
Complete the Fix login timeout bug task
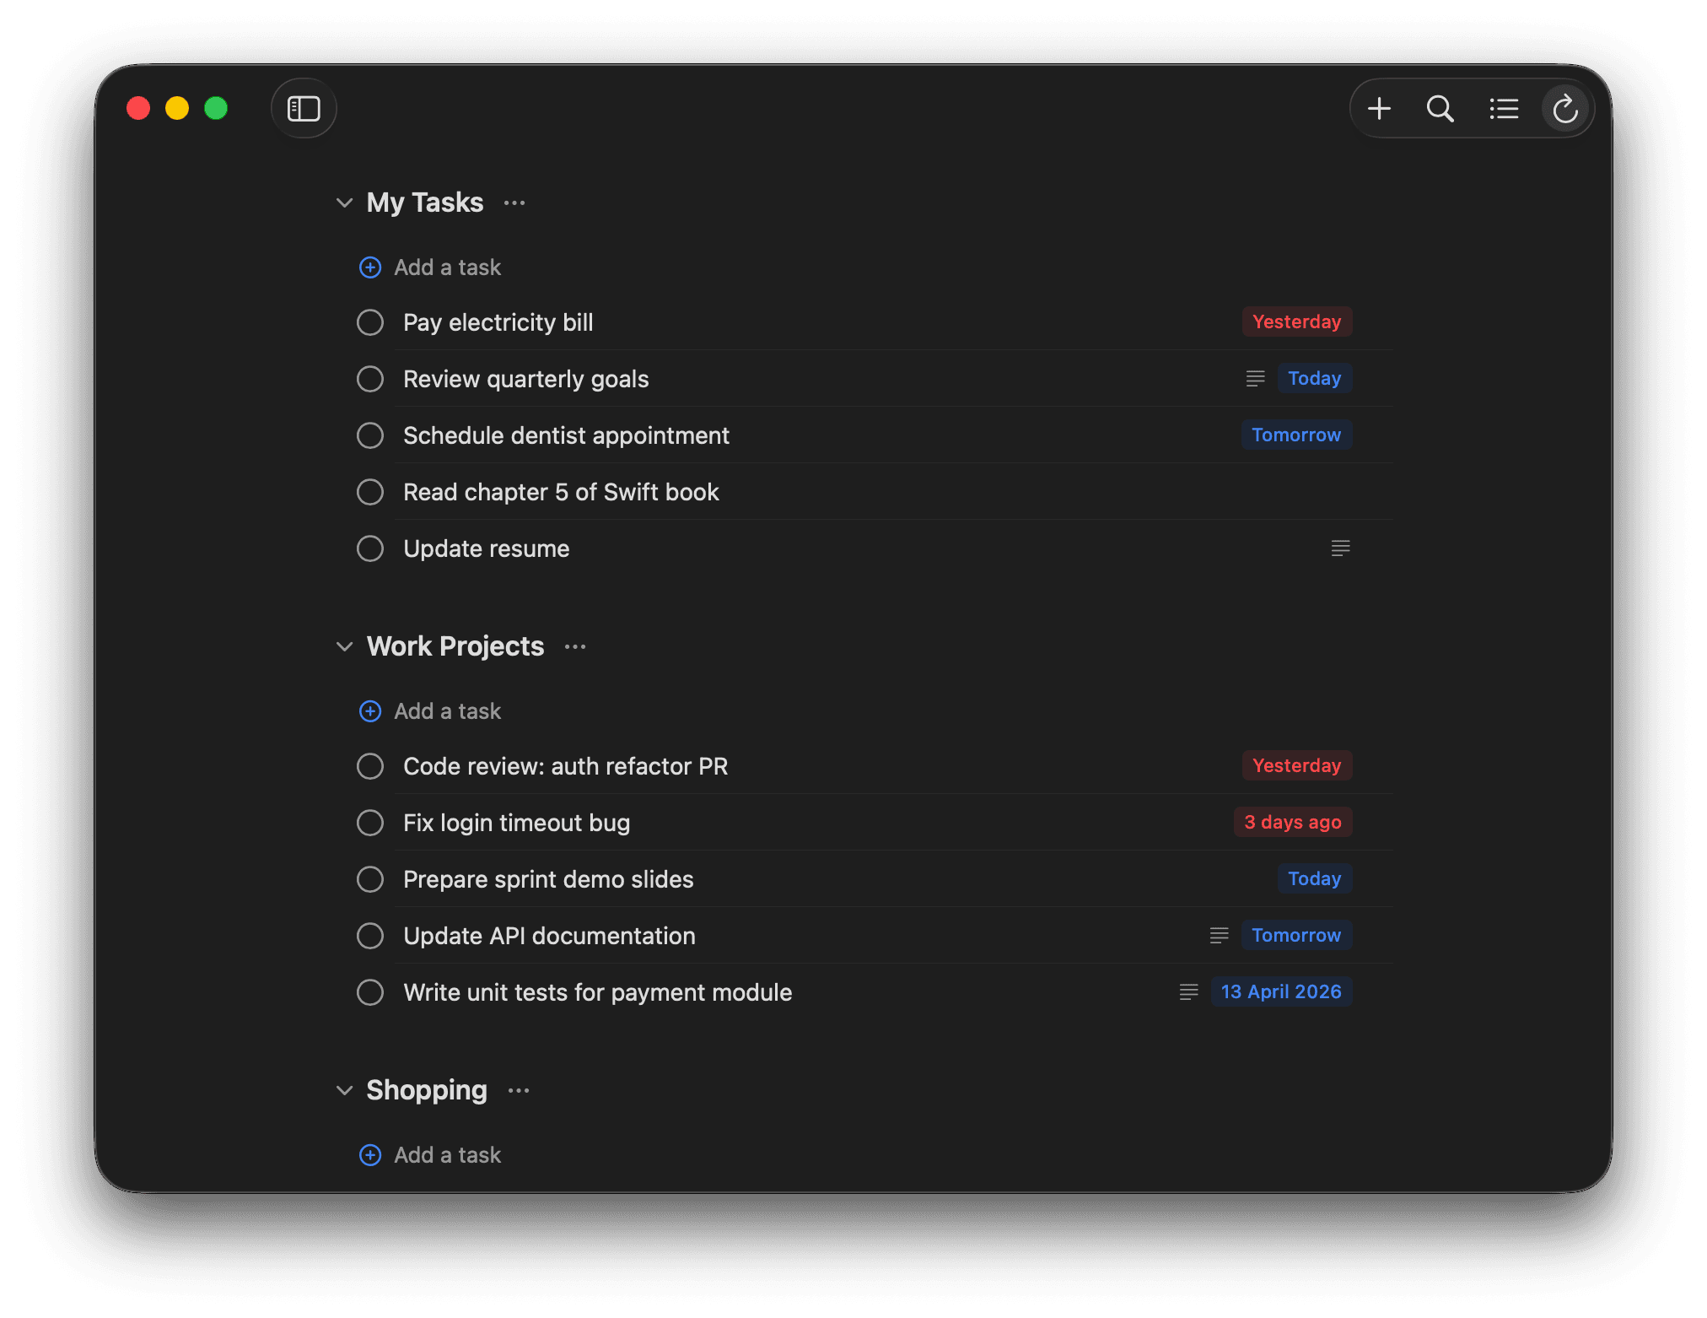(x=370, y=822)
